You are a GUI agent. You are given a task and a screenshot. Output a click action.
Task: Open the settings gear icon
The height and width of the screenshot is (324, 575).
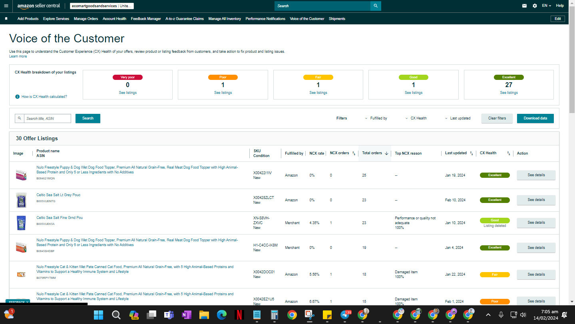point(535,6)
